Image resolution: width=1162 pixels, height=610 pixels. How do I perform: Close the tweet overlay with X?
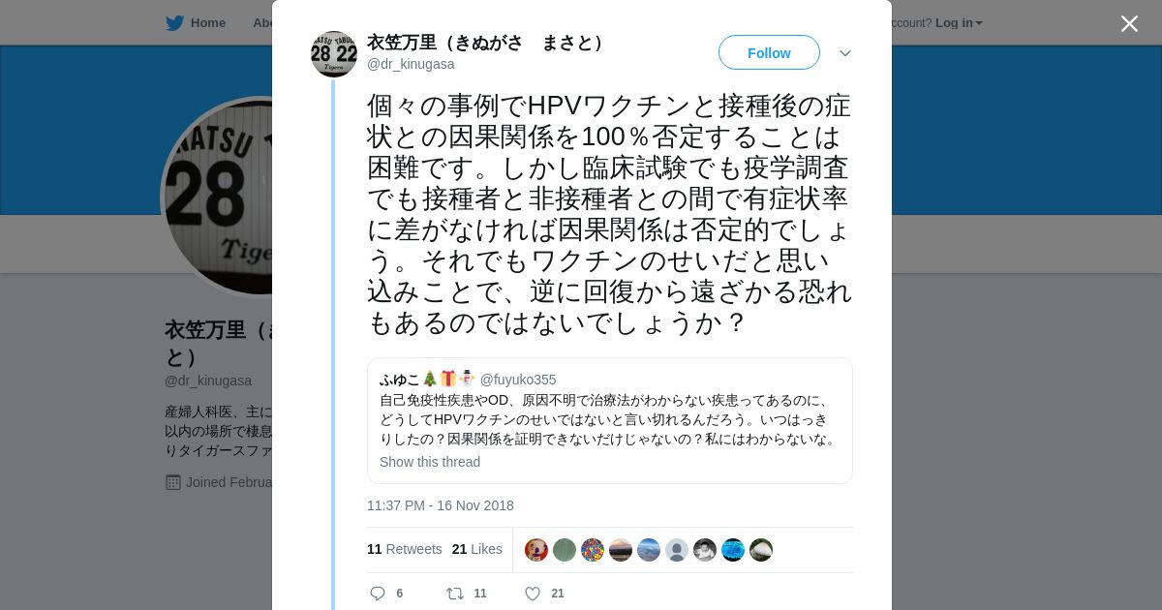[x=1129, y=23]
